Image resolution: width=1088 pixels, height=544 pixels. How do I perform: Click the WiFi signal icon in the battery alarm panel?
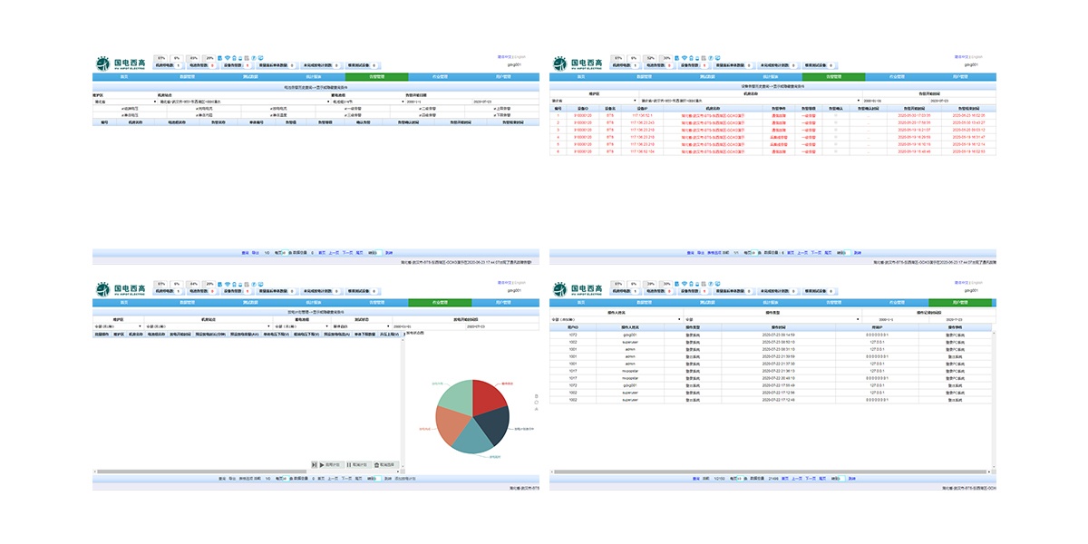[228, 57]
